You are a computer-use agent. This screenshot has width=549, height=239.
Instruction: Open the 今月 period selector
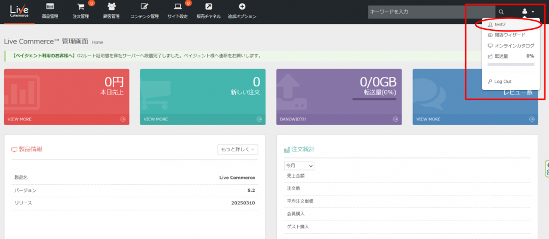point(299,165)
